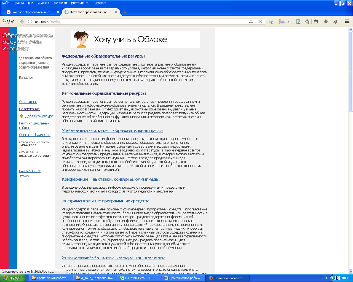Open site information icon in address bar
353x282 pixels.
[30, 21]
